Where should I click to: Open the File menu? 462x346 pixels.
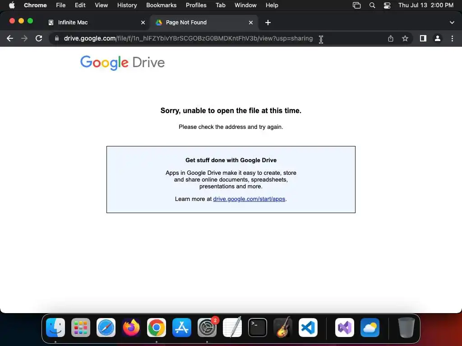click(x=61, y=5)
